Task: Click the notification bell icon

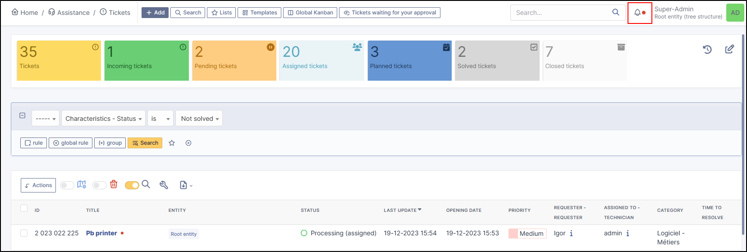Action: point(637,13)
